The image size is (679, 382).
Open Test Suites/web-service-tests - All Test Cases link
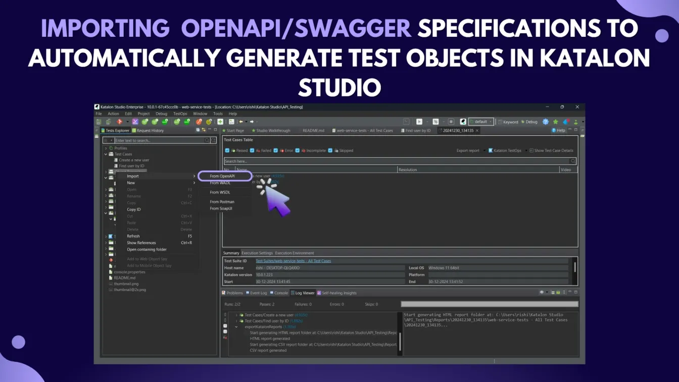coord(294,261)
